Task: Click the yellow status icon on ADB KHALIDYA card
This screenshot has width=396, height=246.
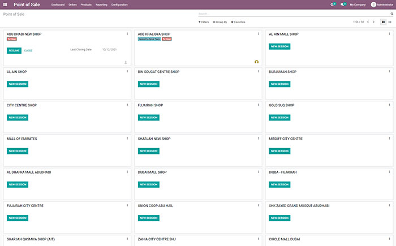Action: (x=256, y=62)
